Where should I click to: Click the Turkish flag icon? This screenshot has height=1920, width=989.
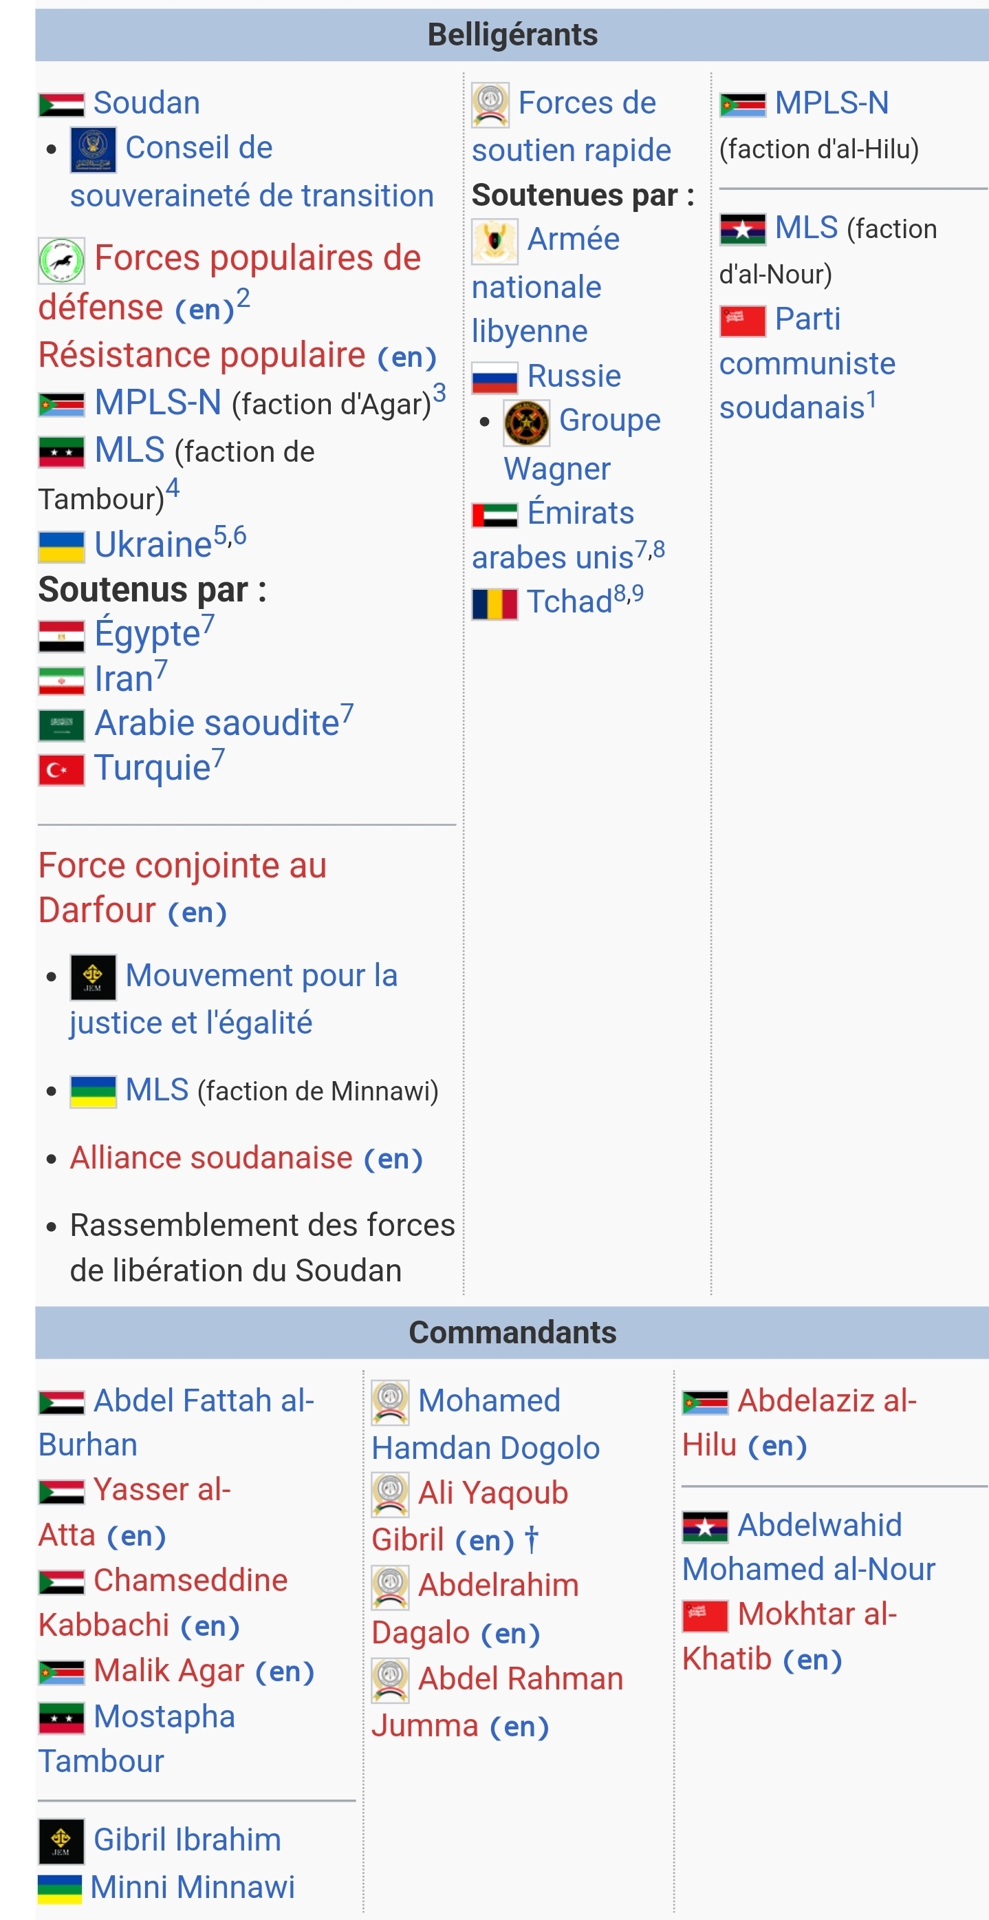pos(61,769)
